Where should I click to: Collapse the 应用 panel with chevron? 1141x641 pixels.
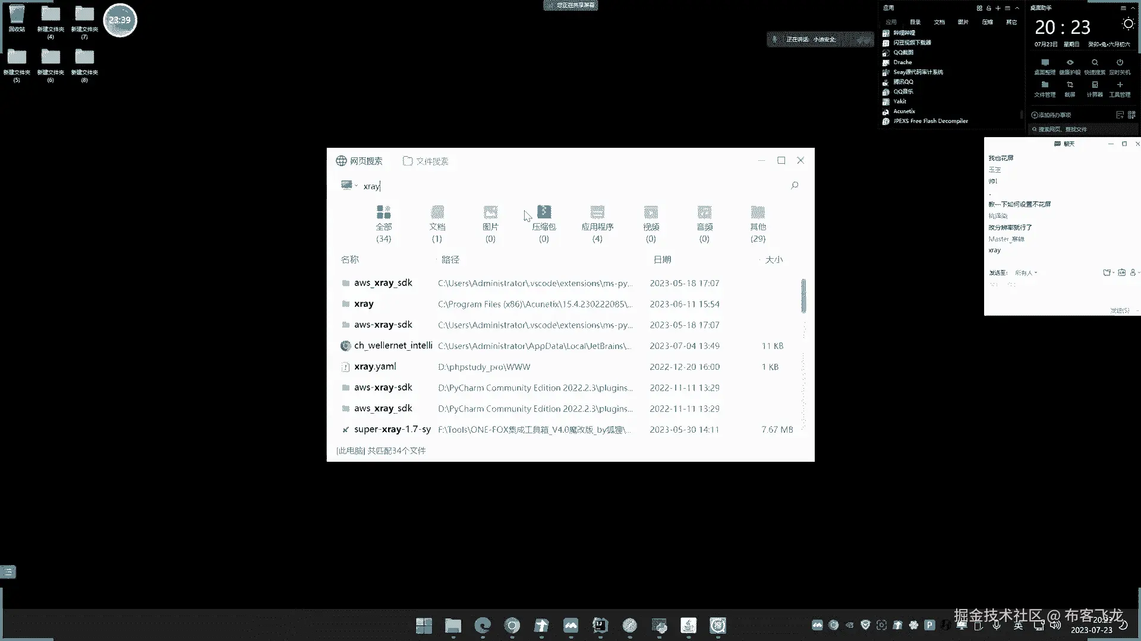tap(1017, 8)
